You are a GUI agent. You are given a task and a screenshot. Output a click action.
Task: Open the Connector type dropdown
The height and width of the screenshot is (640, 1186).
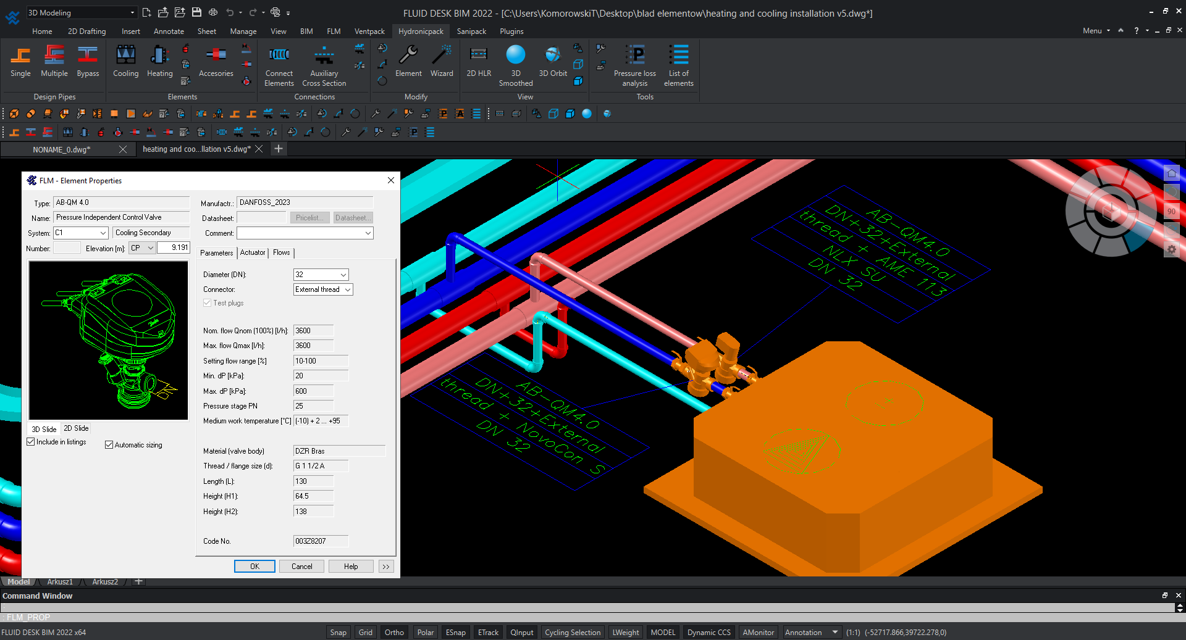click(348, 289)
